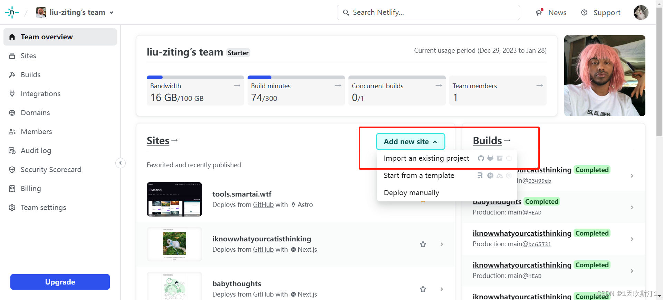Choose Import an existing project
Screen dimensions: 663x300
[447, 158]
